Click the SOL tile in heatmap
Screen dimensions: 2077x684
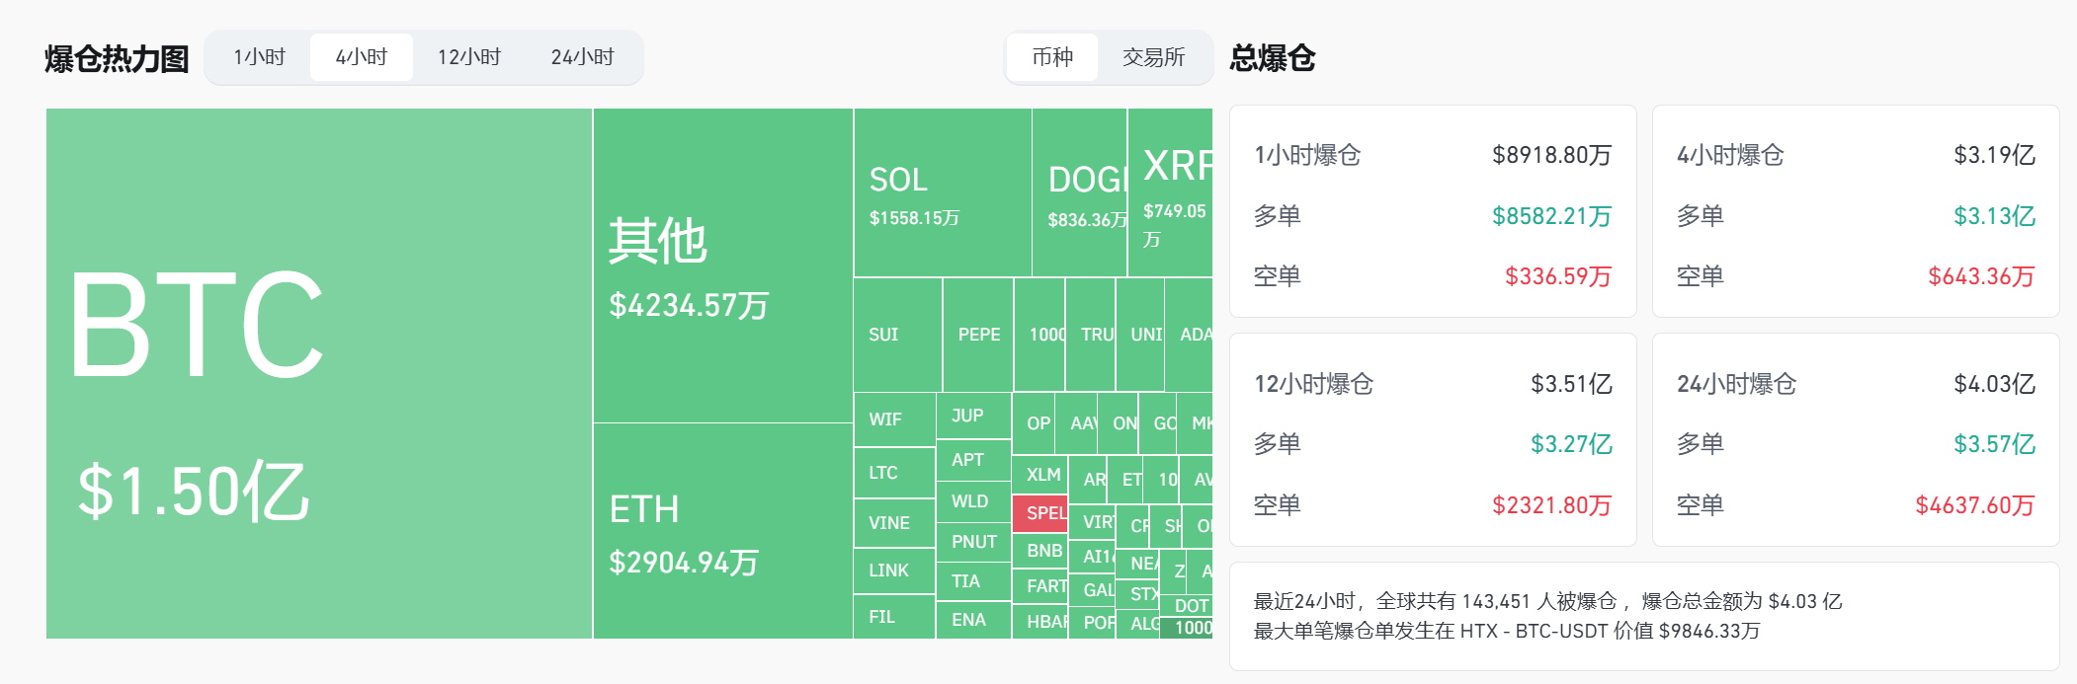pyautogui.click(x=942, y=192)
